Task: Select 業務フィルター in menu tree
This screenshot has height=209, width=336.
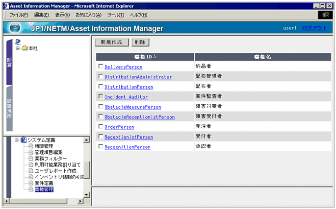Action: 51,159
